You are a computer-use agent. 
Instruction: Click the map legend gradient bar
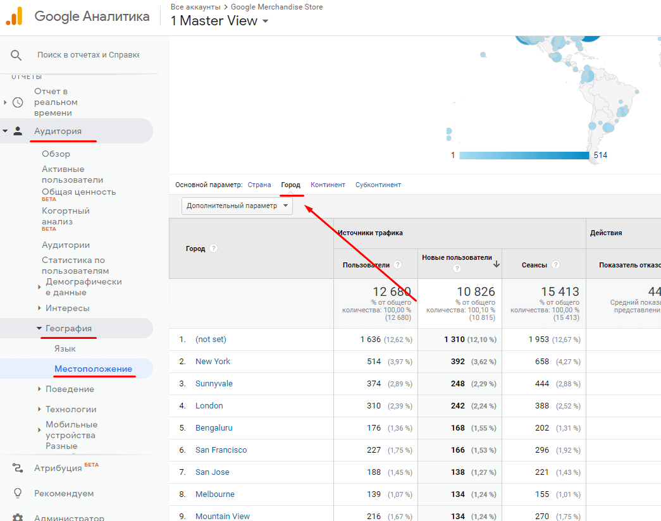click(x=524, y=155)
